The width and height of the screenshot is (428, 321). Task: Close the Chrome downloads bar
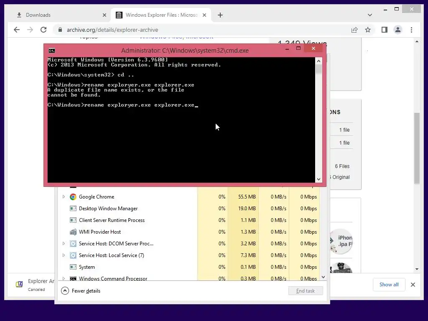(413, 284)
